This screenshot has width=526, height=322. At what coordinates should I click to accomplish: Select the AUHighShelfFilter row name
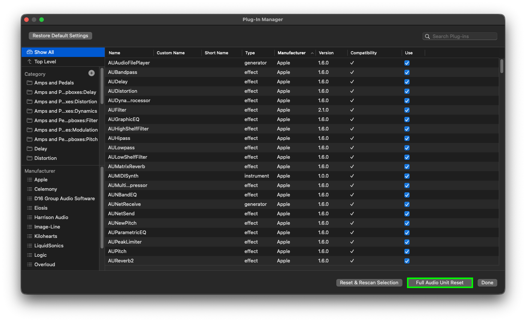128,129
